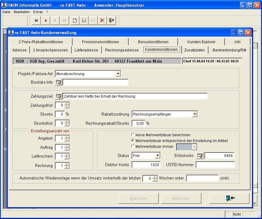Open the Status dropdown
This screenshot has width=262, height=219.
pos(158,156)
